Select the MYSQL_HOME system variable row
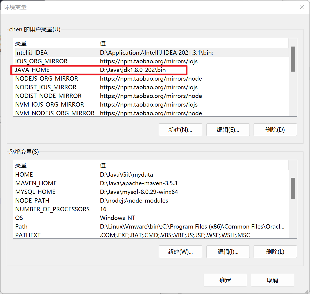 click(x=151, y=192)
